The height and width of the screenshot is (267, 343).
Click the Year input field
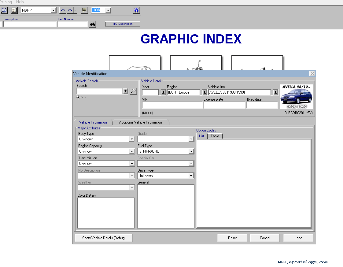coord(150,92)
